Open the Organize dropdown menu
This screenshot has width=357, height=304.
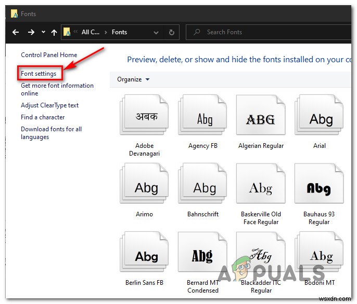click(133, 79)
